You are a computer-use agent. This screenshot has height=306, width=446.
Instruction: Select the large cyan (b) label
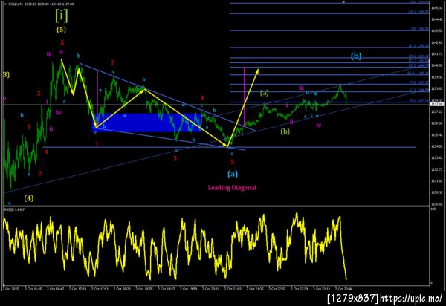pos(356,56)
